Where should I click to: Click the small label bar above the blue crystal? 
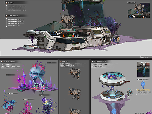point(143,80)
